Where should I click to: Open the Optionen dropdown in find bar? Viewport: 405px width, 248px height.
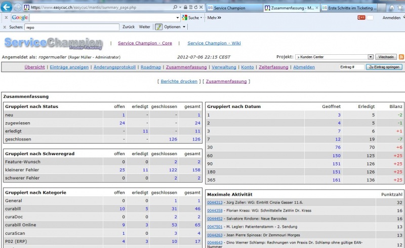tap(184, 27)
